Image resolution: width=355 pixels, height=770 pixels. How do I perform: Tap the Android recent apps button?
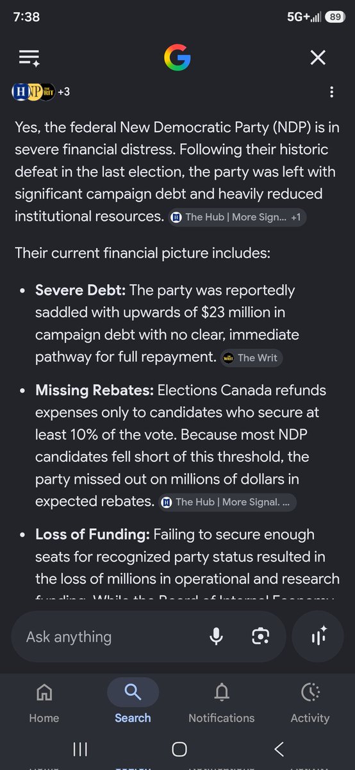pos(80,748)
